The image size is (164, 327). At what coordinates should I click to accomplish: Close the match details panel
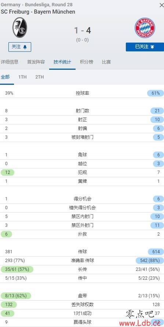click(x=161, y=5)
